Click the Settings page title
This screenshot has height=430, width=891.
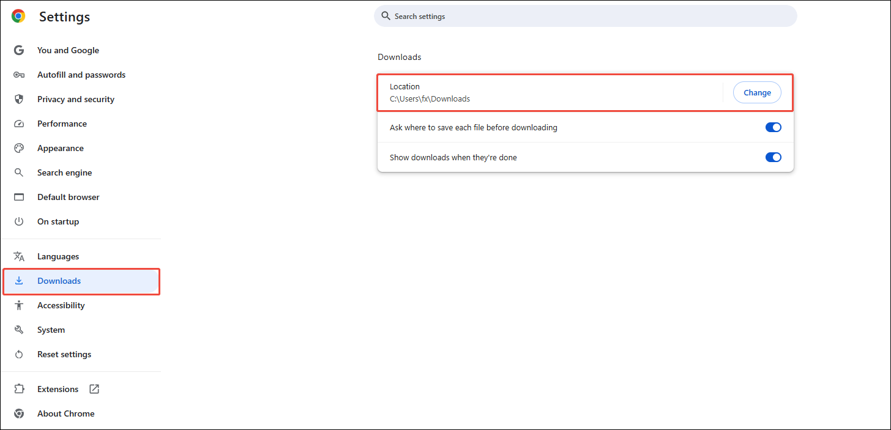pos(64,17)
